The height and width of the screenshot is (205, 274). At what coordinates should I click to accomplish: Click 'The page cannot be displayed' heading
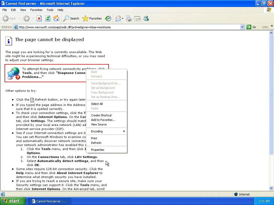click(49, 40)
